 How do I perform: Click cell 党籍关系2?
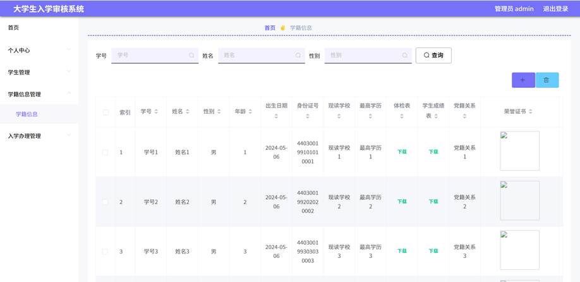click(465, 202)
